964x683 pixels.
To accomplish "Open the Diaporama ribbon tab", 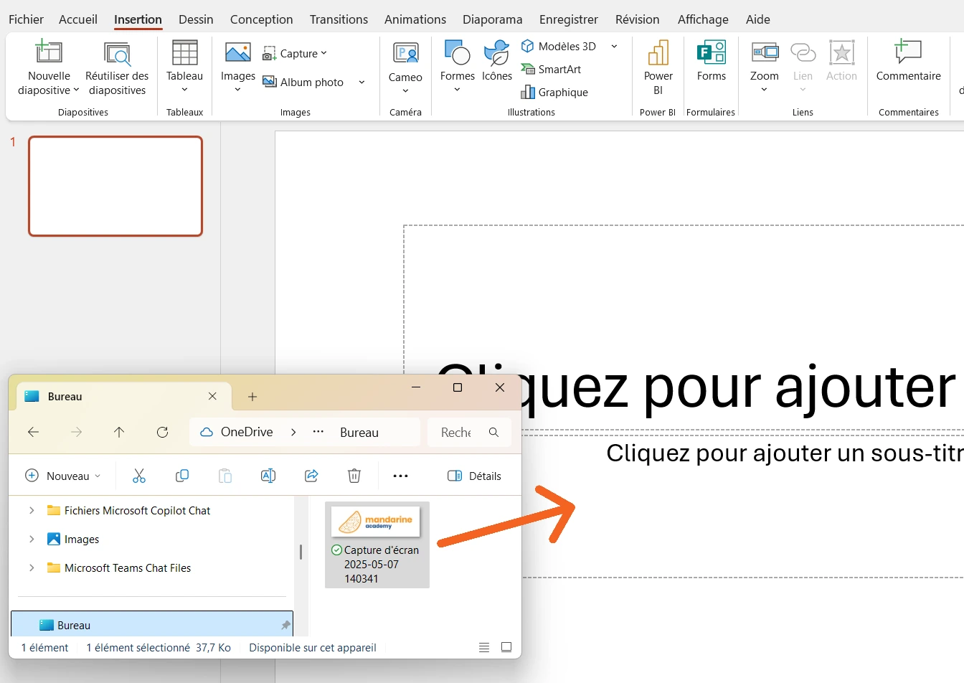I will tap(493, 19).
